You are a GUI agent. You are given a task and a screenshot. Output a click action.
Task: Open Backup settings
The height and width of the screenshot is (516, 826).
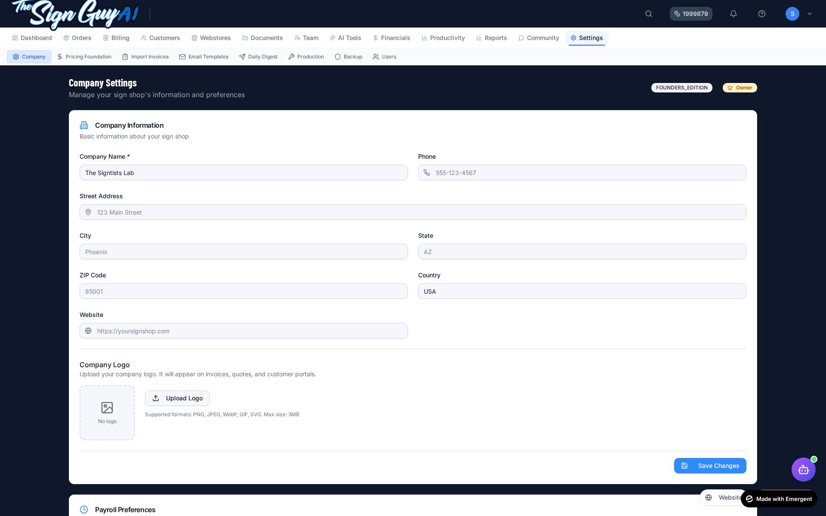coord(348,57)
